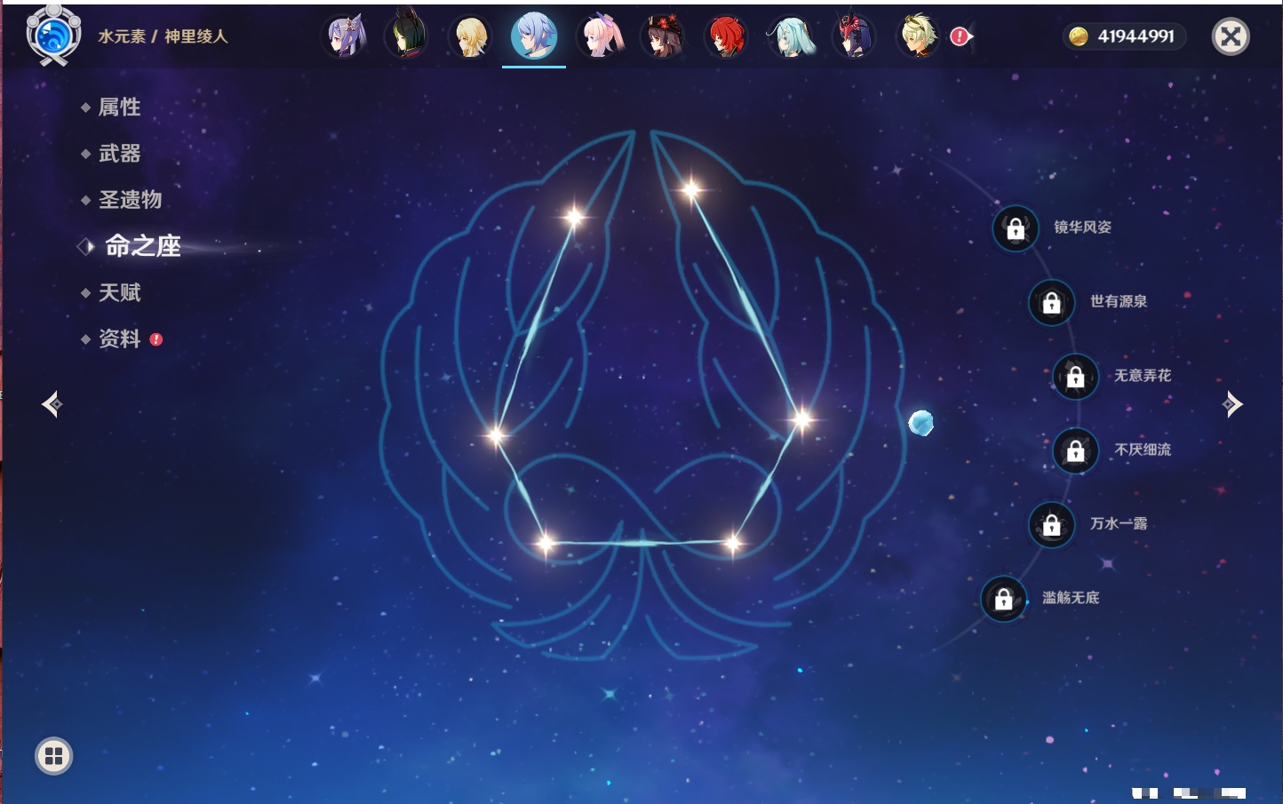This screenshot has height=804, width=1283.
Task: Click the red alert arrow after avatars
Action: pyautogui.click(x=961, y=36)
